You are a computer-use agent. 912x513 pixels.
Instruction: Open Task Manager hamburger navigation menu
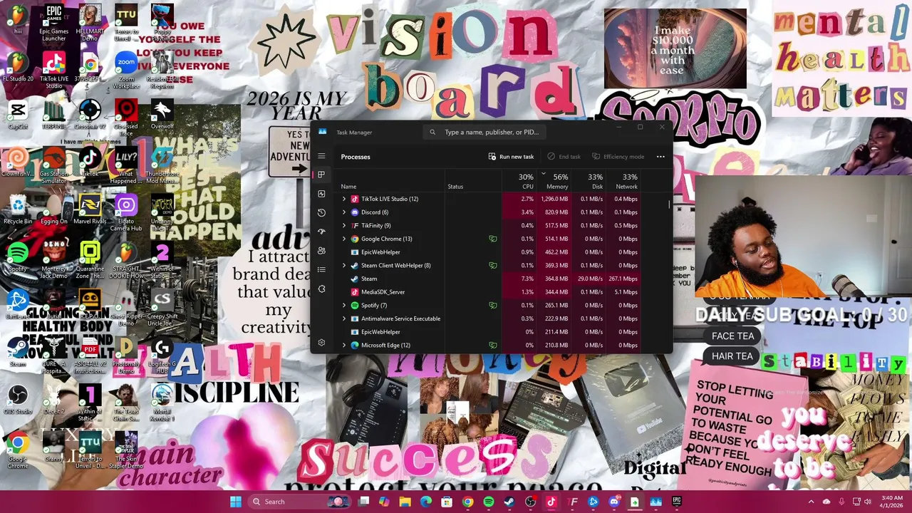pyautogui.click(x=321, y=156)
